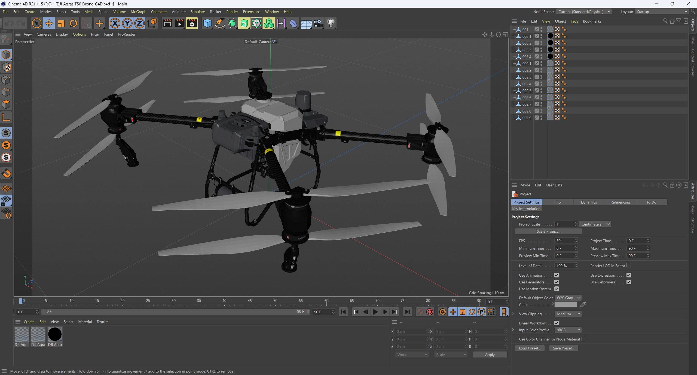Click the Coordinate System toggle icon
Image resolution: width=697 pixels, height=375 pixels.
(152, 23)
